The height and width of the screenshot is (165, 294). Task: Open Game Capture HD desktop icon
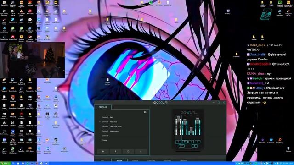coord(22,81)
